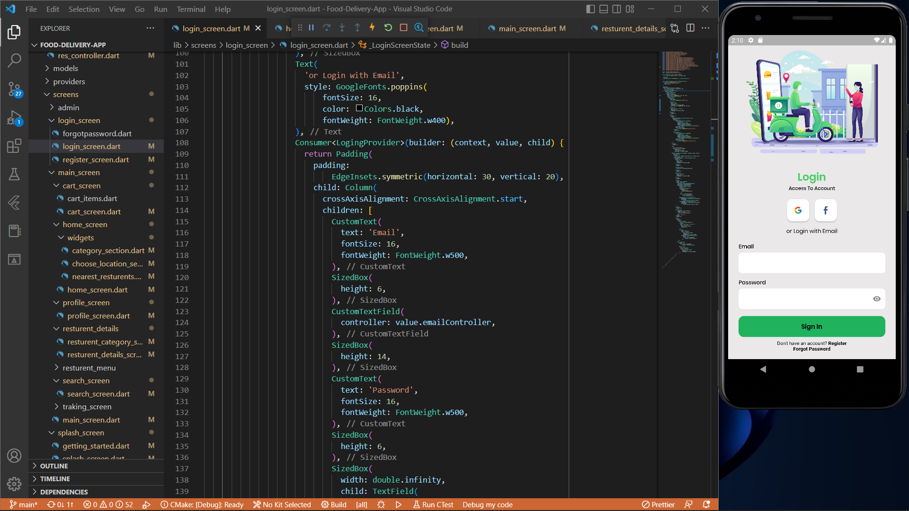Viewport: 909px width, 511px height.
Task: Toggle Primary Side Bar layout icon
Action: coord(590,9)
